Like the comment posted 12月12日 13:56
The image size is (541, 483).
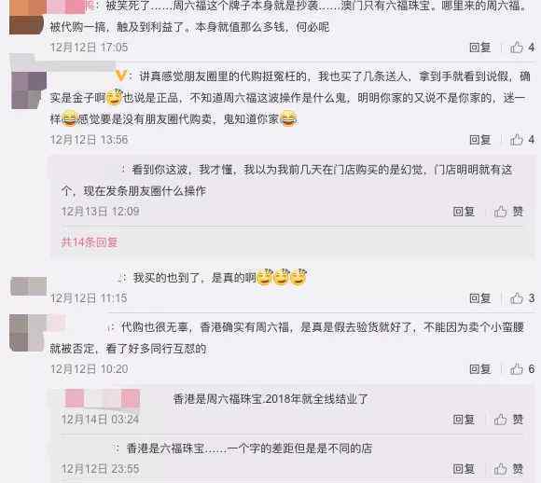tap(522, 140)
